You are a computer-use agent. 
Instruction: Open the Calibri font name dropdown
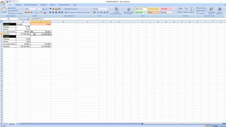click(35, 9)
